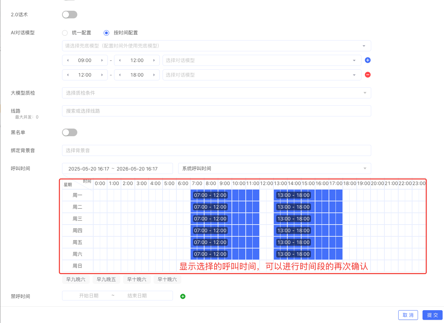Click the 周五 07:00 - 12:00 block

point(225,242)
